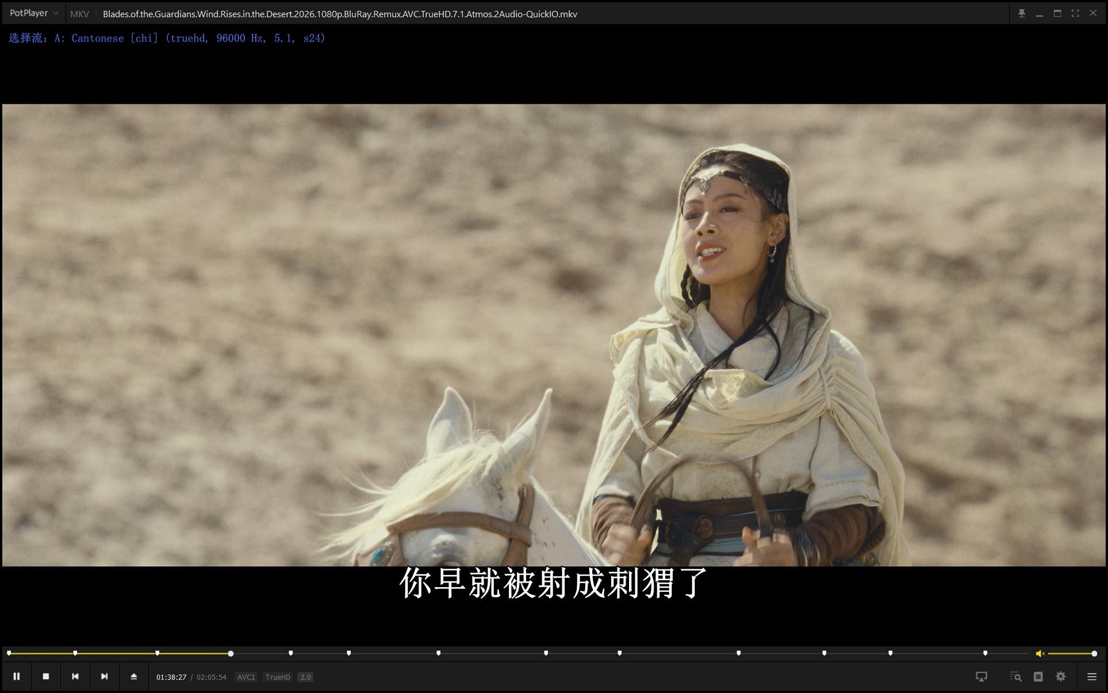Jump to the previous file

point(75,676)
